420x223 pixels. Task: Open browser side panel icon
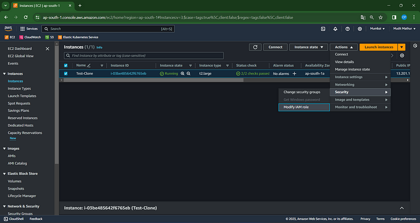(394, 17)
